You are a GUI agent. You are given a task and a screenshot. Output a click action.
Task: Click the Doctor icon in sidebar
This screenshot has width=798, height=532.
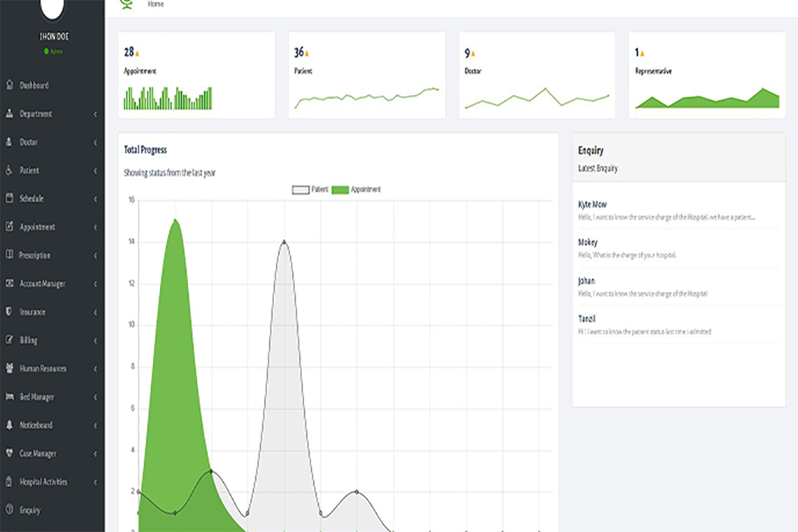point(9,142)
